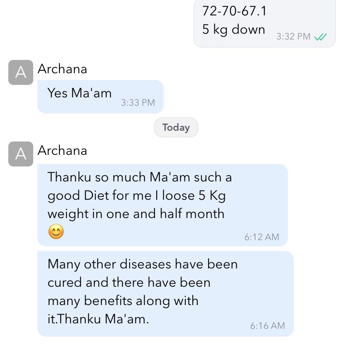Image resolution: width=344 pixels, height=345 pixels.
Task: Open sender name Archana above 'Yes Ma'am'
Action: point(62,69)
